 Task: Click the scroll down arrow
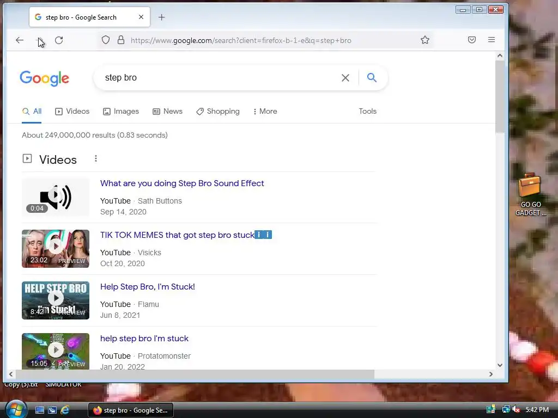click(x=500, y=365)
